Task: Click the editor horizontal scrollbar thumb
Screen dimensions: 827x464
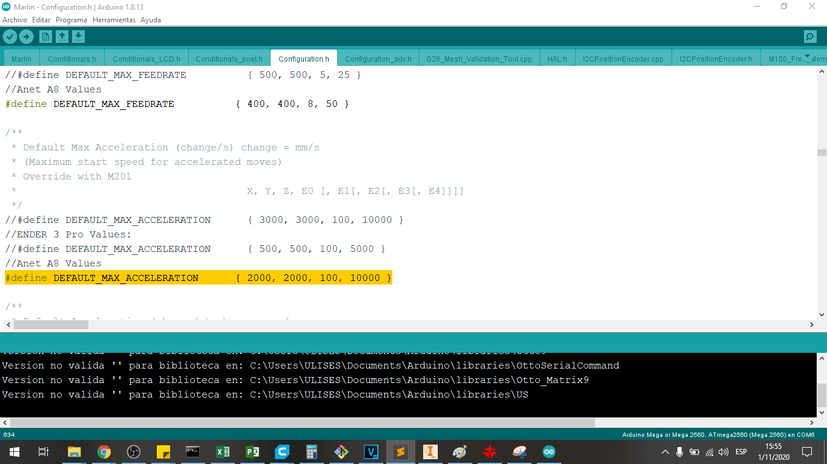Action: pos(51,325)
